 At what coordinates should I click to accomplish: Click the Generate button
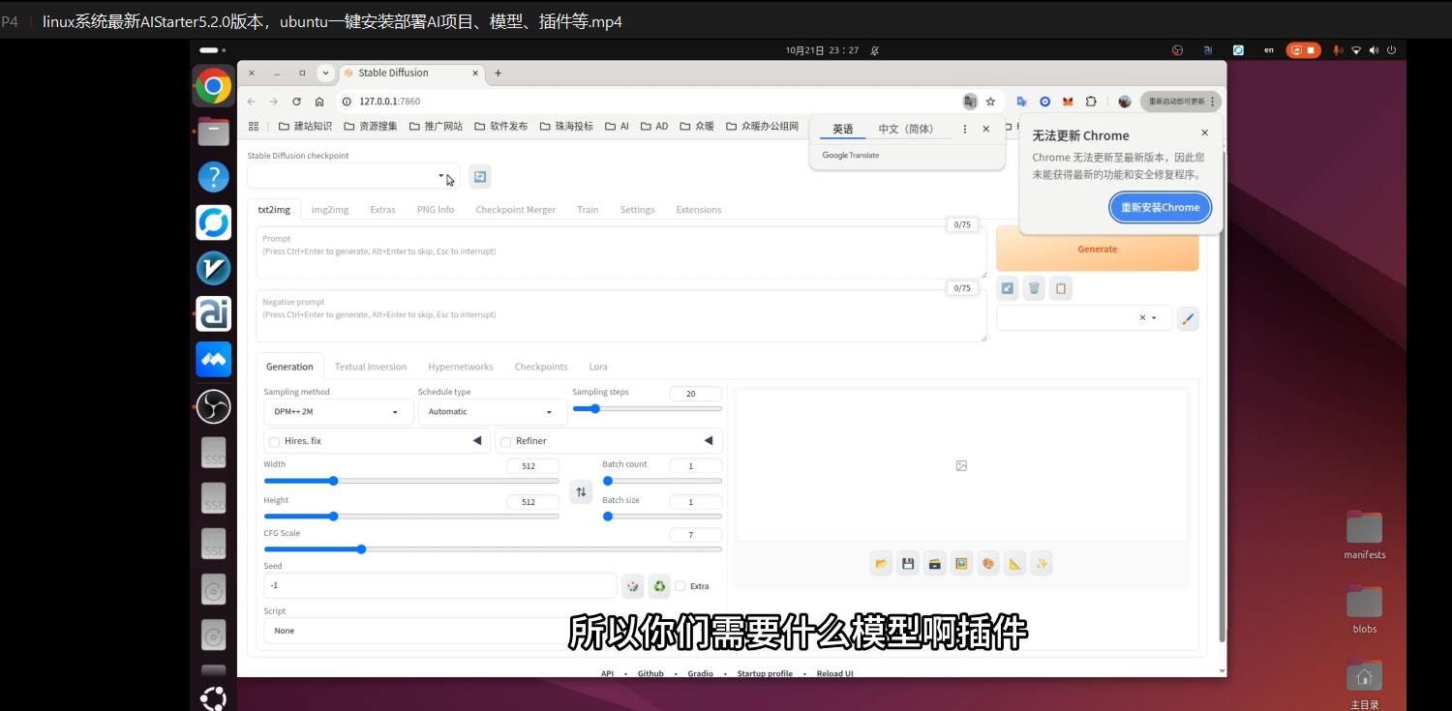[x=1098, y=249]
